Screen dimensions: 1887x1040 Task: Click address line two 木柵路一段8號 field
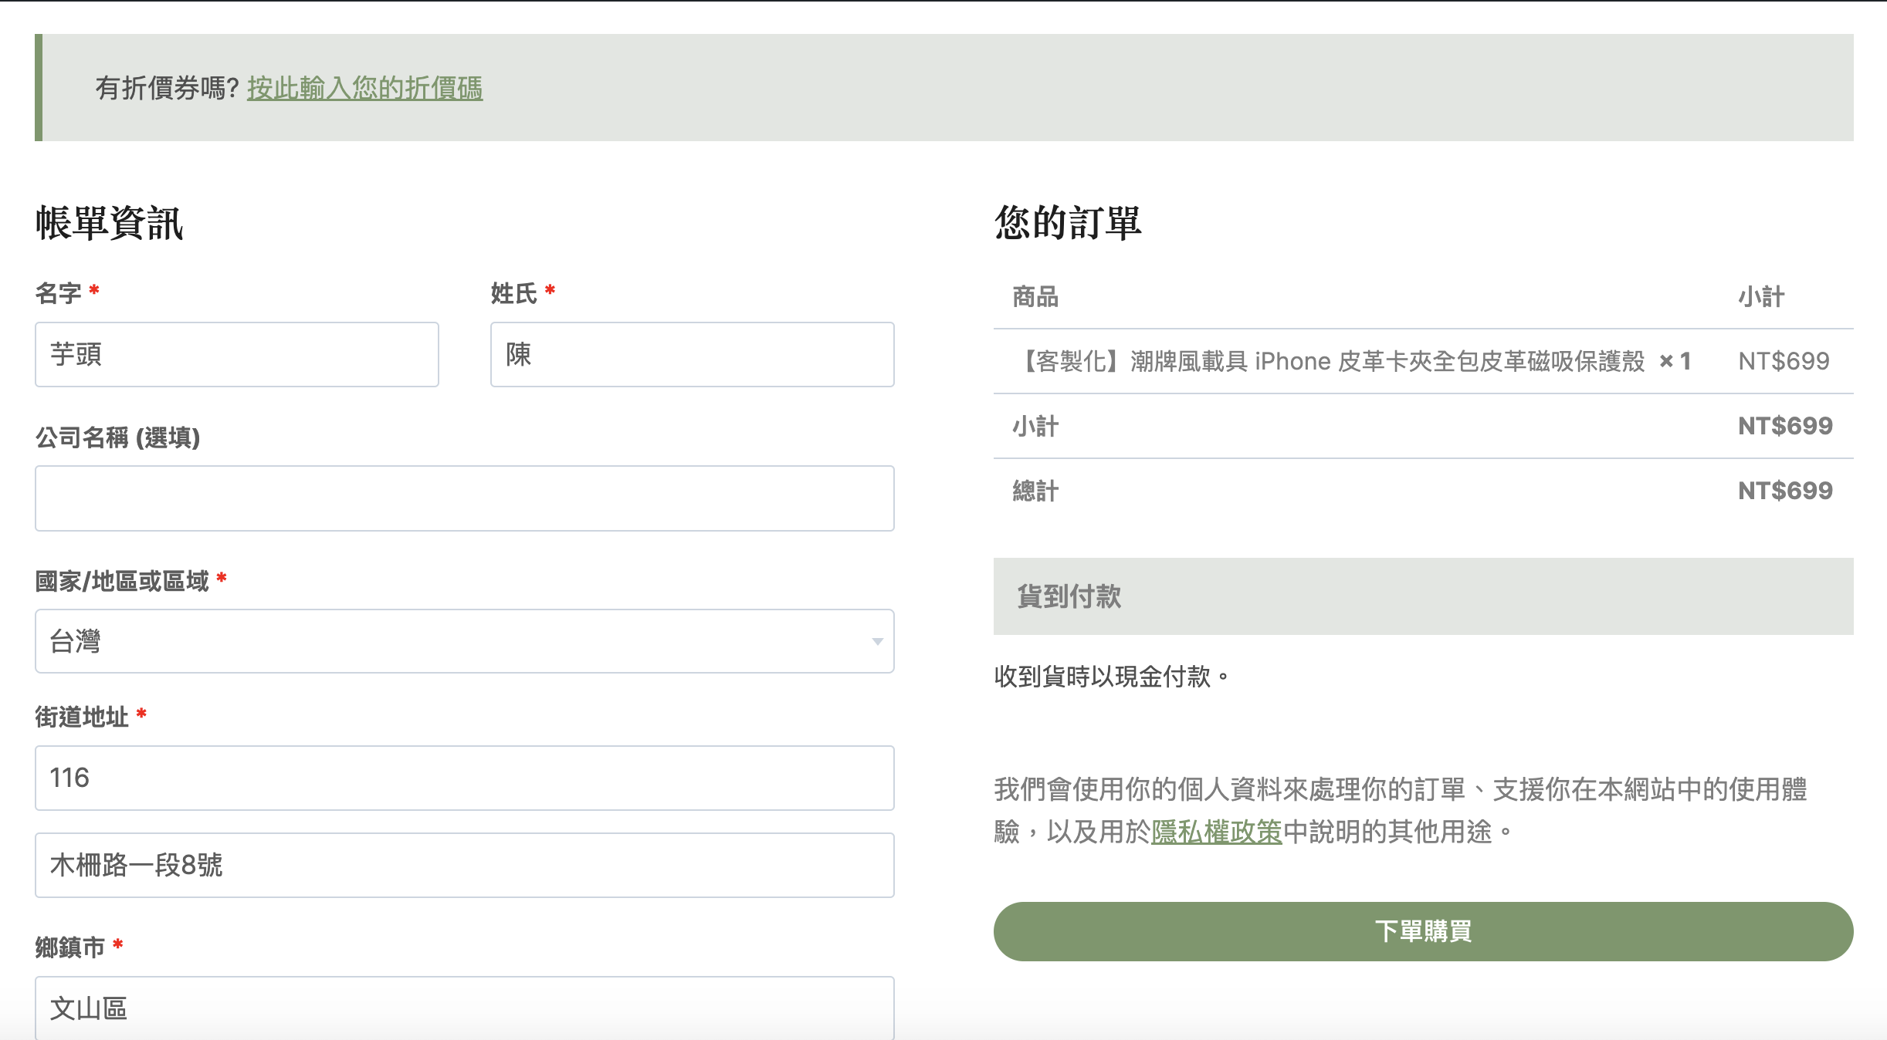pyautogui.click(x=464, y=865)
